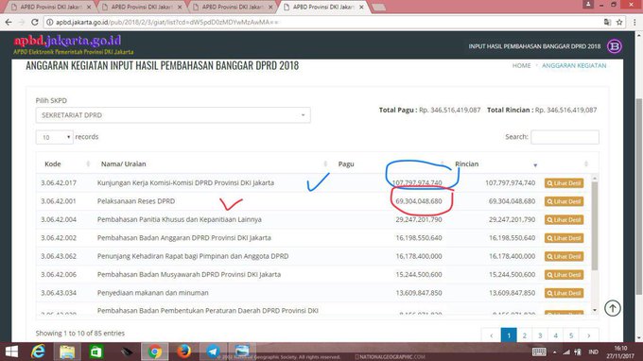Click the scroll-to-top arrow icon

[612, 308]
